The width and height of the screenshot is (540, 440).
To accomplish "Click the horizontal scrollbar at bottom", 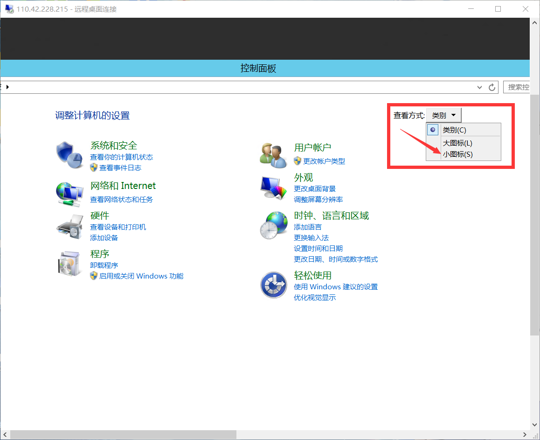I will click(123, 434).
